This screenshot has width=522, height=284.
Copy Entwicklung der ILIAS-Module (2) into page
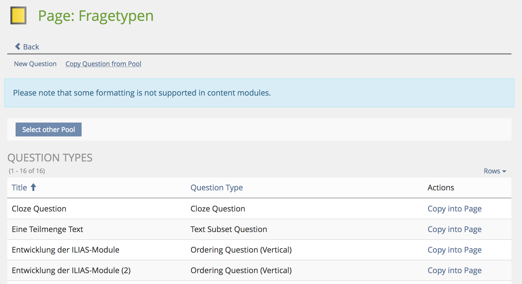click(454, 270)
